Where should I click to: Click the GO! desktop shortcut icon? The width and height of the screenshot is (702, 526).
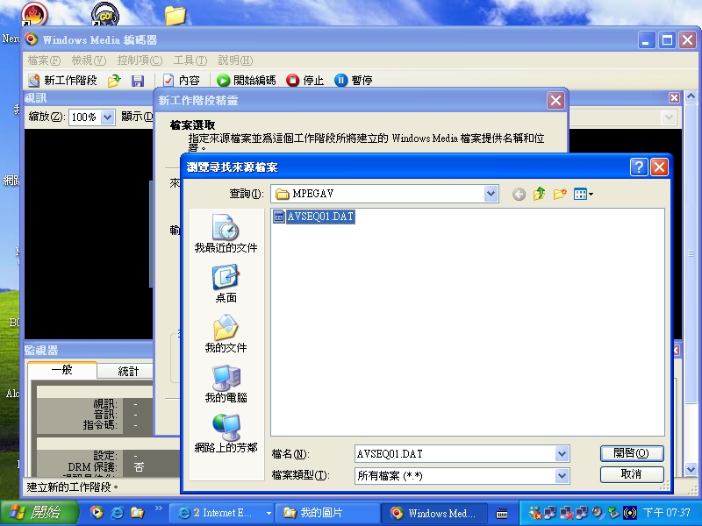(105, 15)
